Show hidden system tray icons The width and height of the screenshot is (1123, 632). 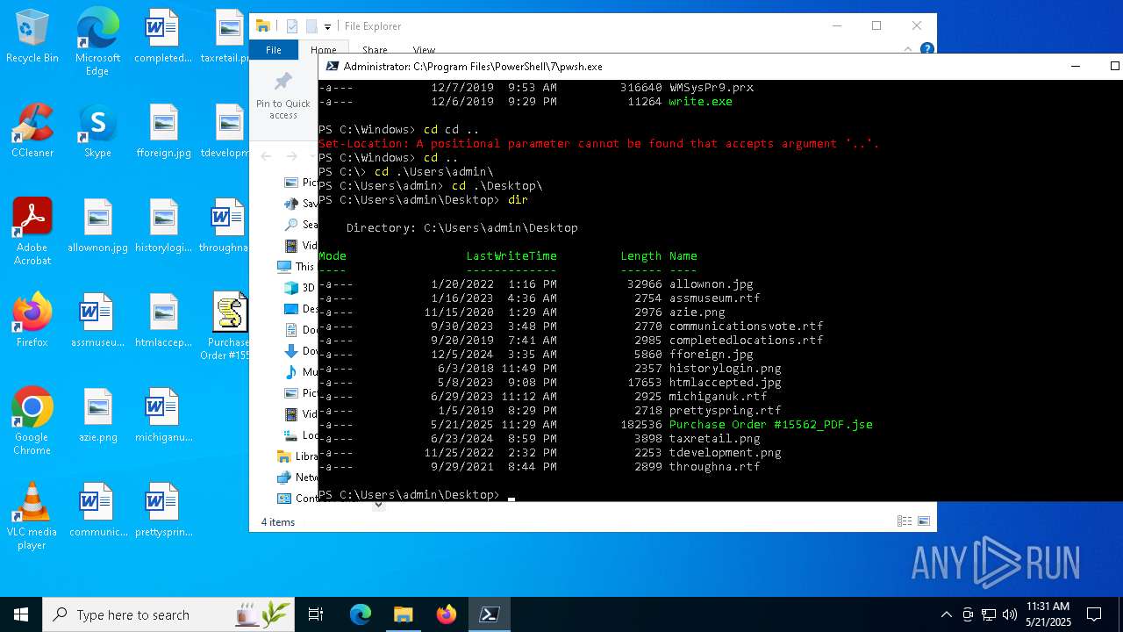pyautogui.click(x=946, y=614)
